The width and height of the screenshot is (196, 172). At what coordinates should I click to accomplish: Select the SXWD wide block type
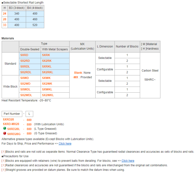pyautogui.click(x=24, y=78)
